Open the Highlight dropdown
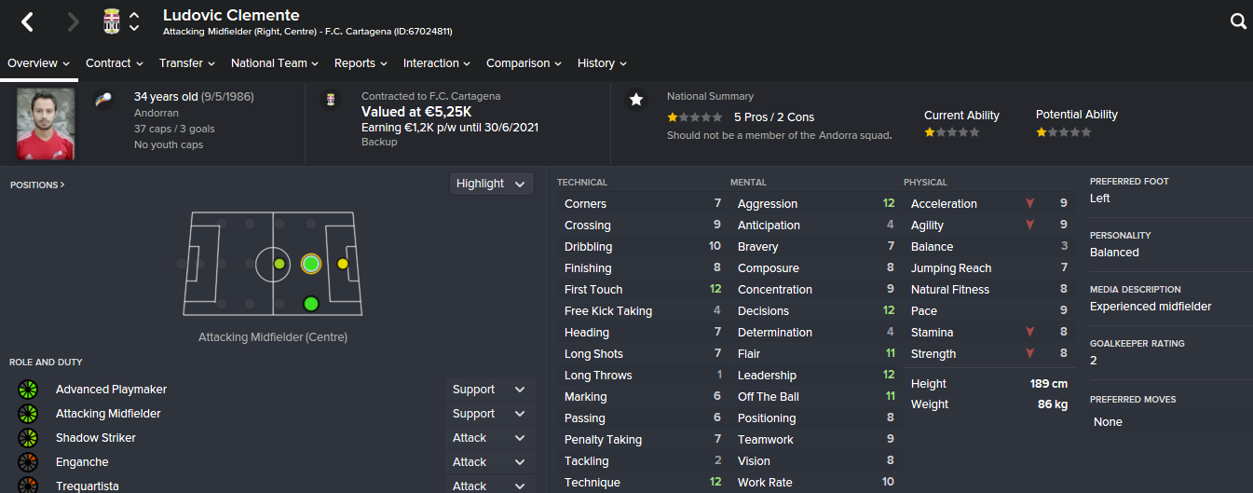 tap(492, 184)
